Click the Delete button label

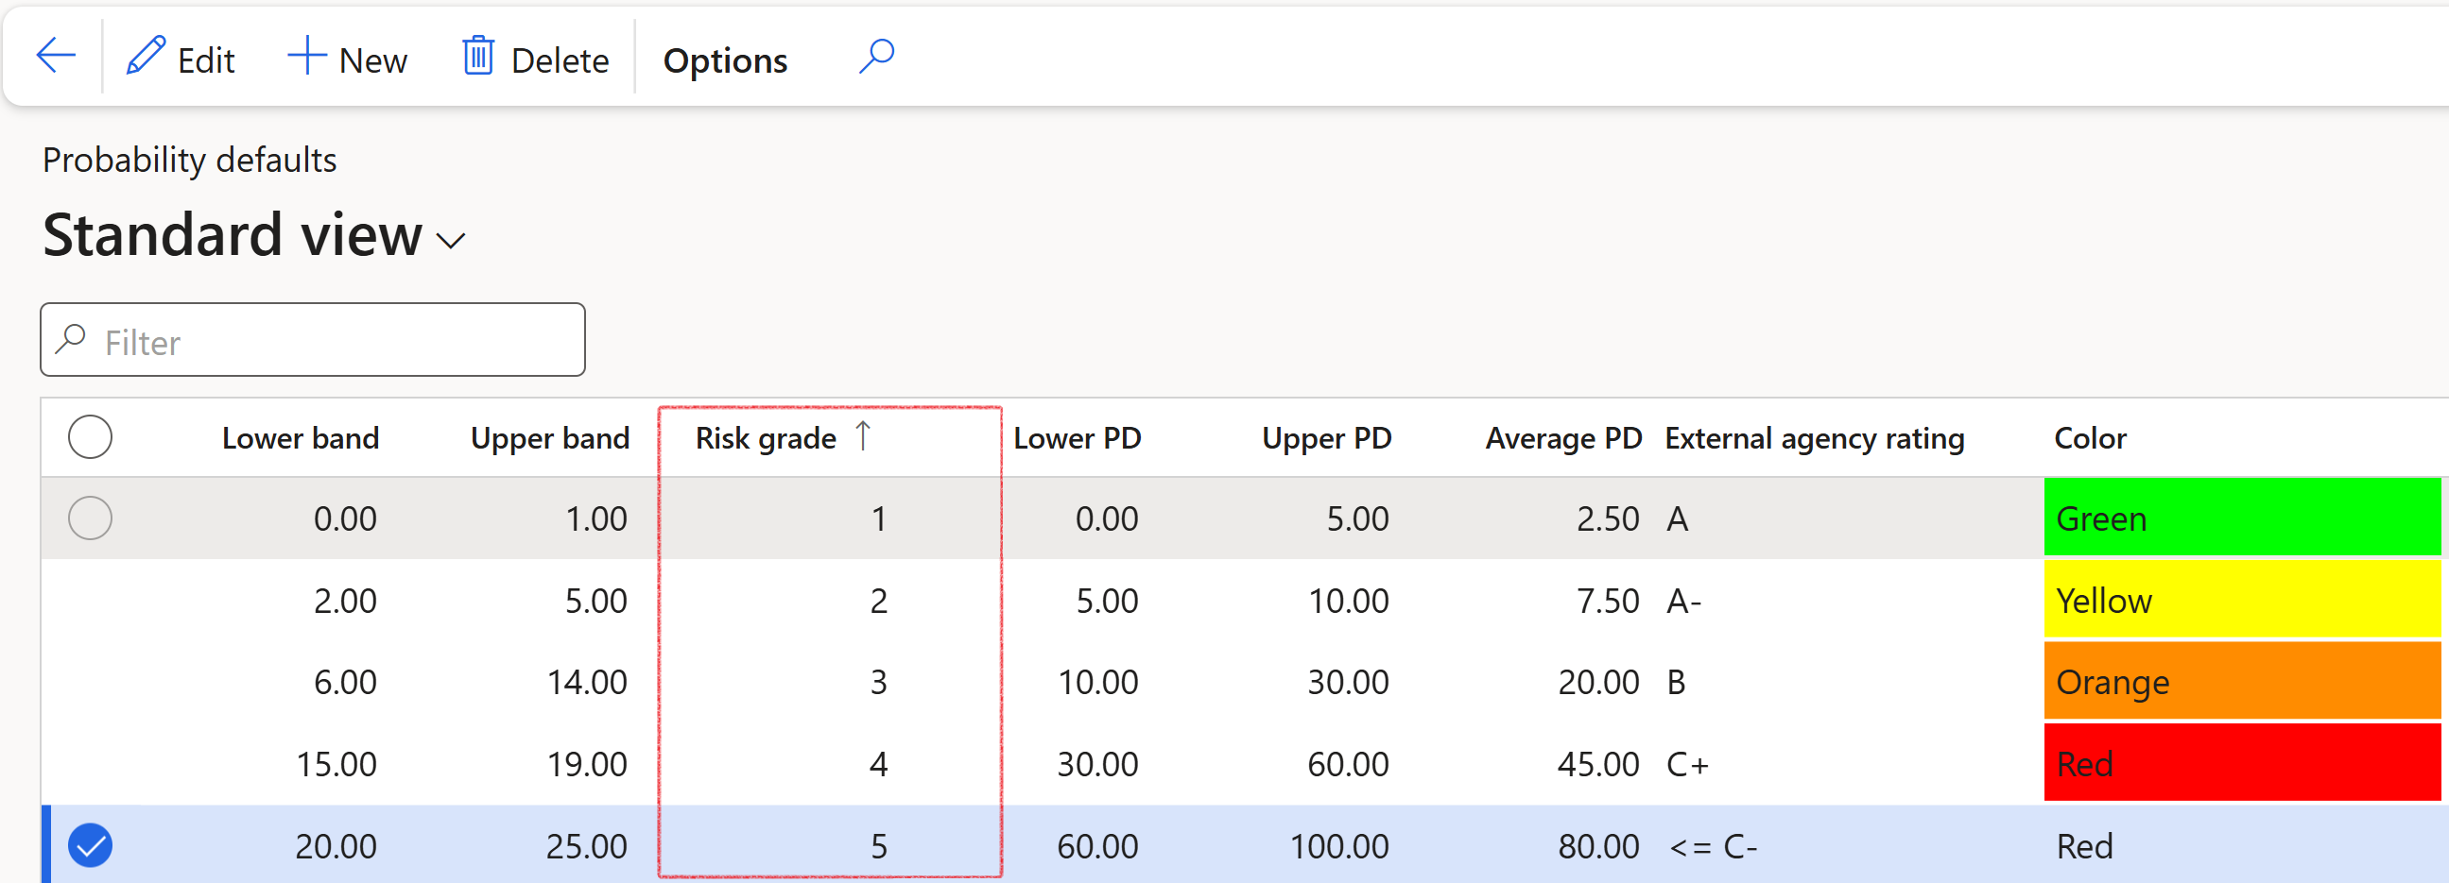click(x=559, y=60)
